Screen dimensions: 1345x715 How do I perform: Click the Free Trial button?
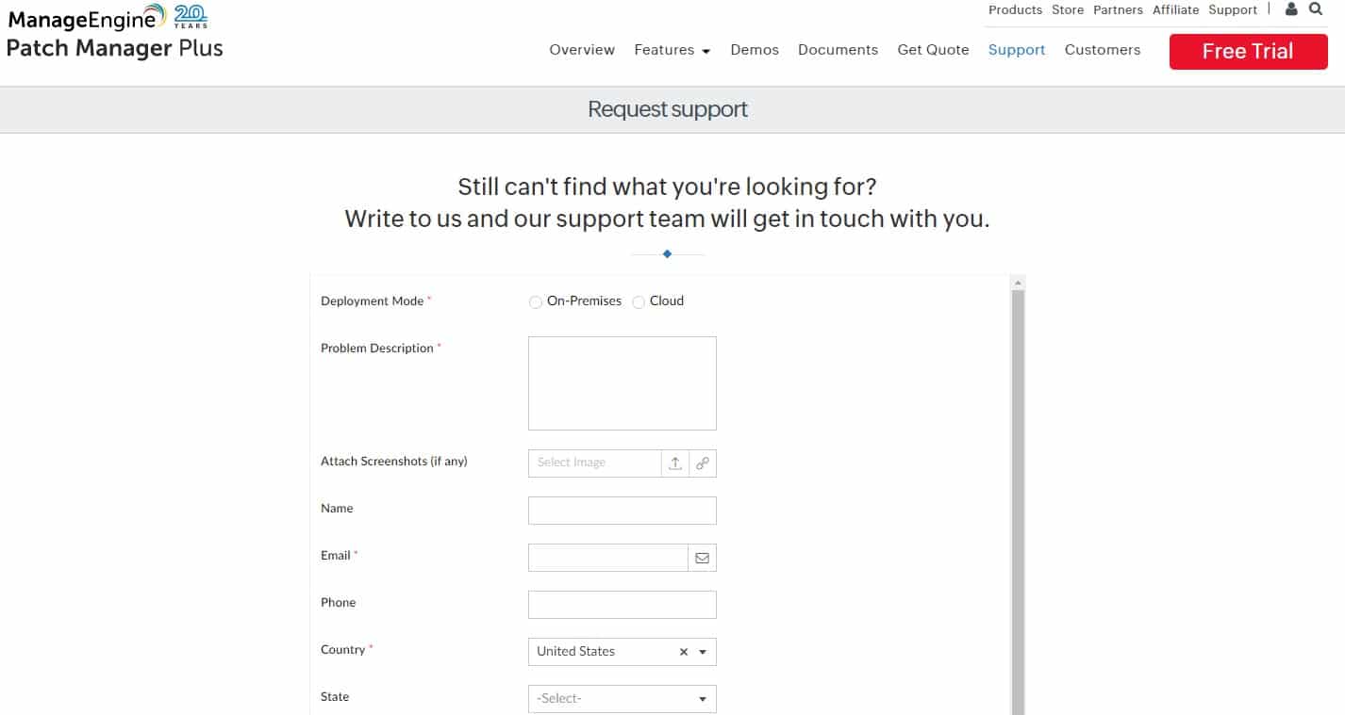[x=1248, y=52]
